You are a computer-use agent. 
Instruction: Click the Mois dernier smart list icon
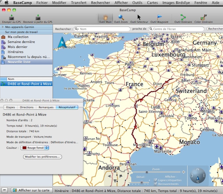click(x=3, y=47)
